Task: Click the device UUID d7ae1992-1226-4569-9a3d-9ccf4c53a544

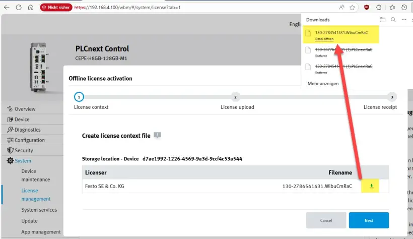Action: pos(192,159)
